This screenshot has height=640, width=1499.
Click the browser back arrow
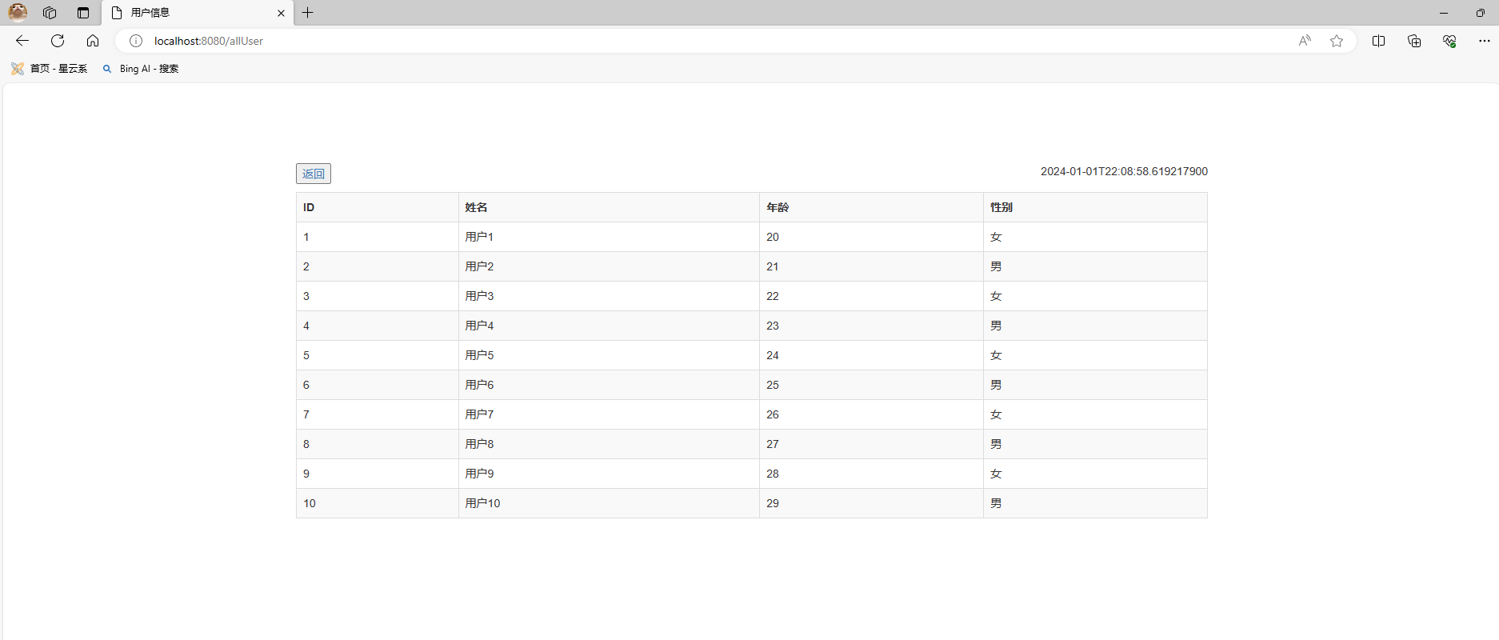[22, 41]
